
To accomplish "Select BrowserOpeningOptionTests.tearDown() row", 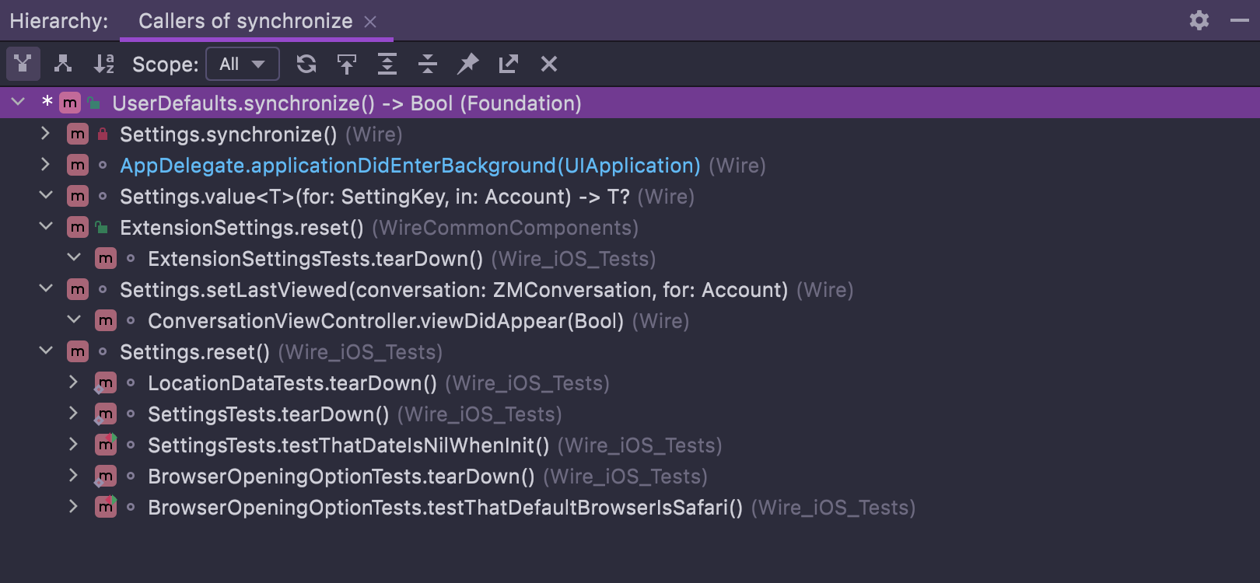I will [x=630, y=476].
